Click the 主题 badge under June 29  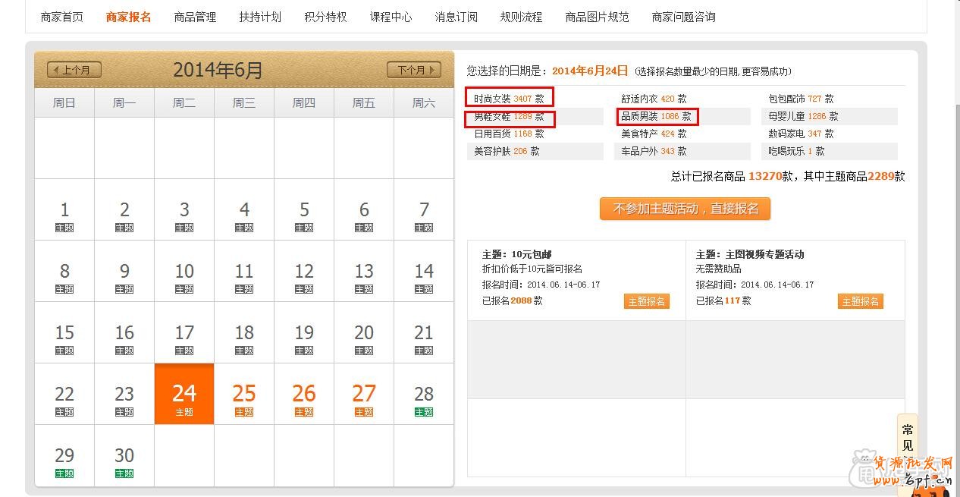point(64,473)
